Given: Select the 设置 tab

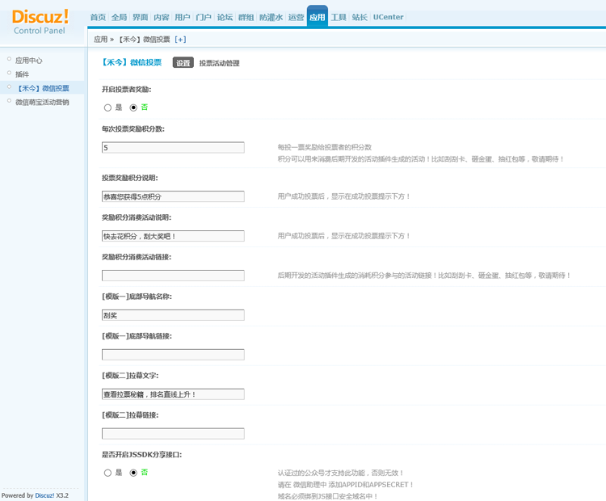Looking at the screenshot, I should (x=183, y=63).
